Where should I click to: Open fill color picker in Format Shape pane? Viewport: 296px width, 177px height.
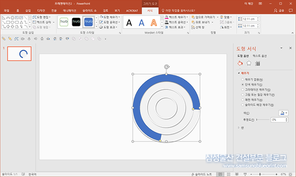coord(283,113)
